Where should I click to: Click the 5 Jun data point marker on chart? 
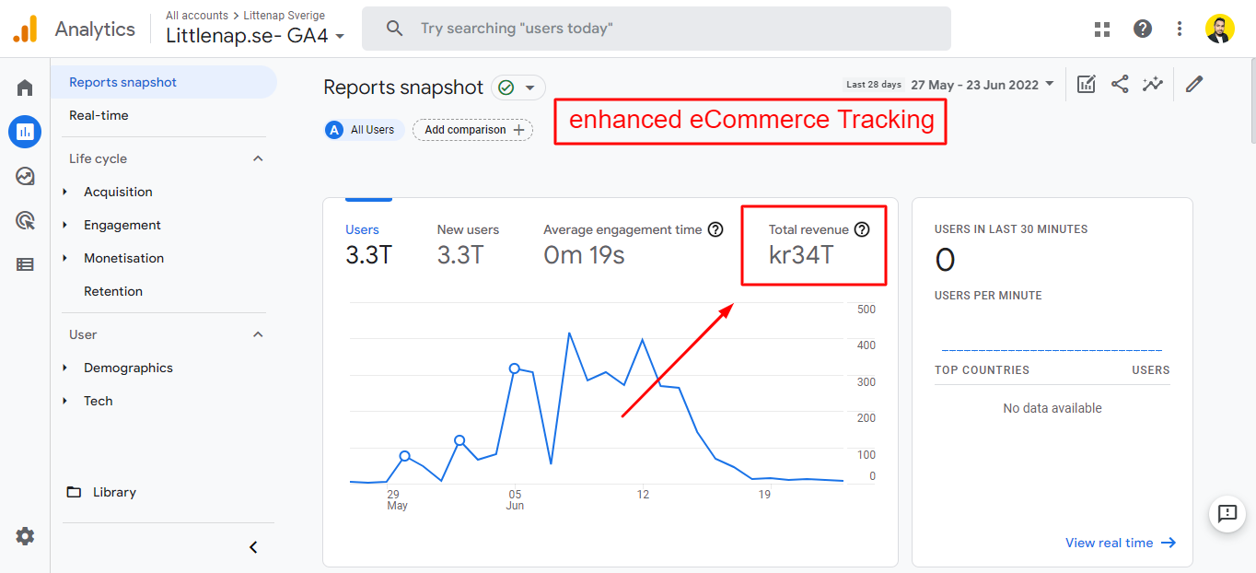pos(515,368)
